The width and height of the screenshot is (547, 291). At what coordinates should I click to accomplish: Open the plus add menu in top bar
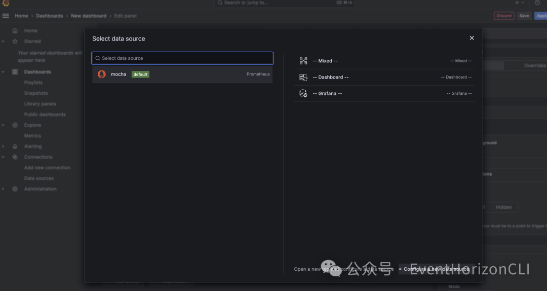(x=519, y=3)
